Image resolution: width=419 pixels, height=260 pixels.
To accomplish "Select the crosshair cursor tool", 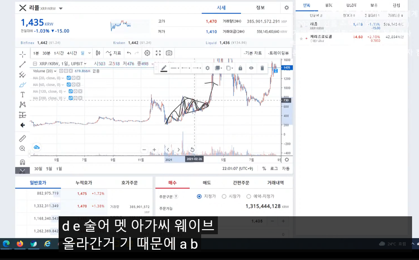I will click(x=22, y=54).
